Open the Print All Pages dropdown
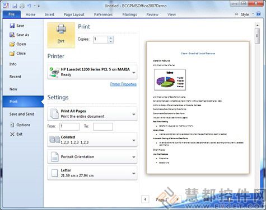 click(x=92, y=114)
